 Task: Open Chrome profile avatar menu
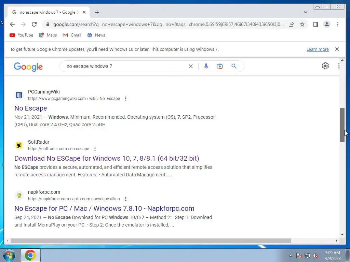click(327, 24)
